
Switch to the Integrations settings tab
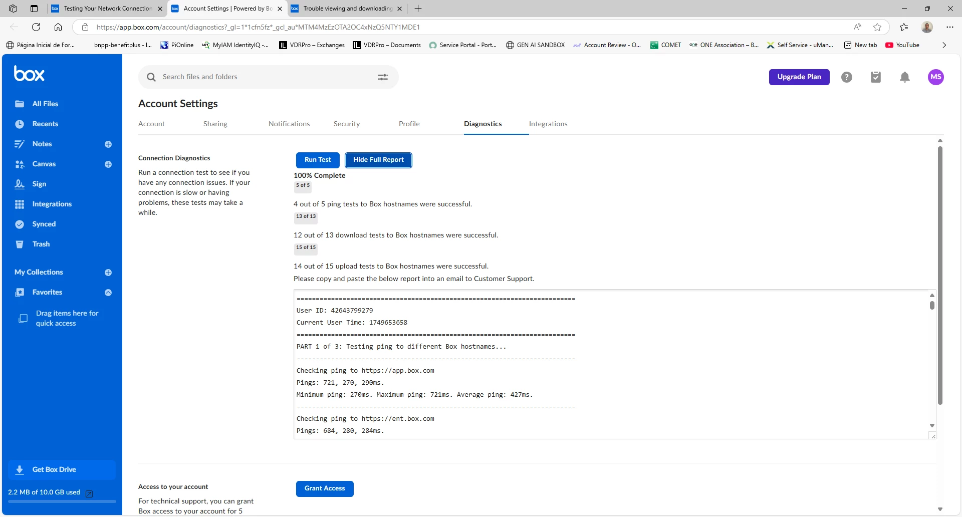click(548, 124)
